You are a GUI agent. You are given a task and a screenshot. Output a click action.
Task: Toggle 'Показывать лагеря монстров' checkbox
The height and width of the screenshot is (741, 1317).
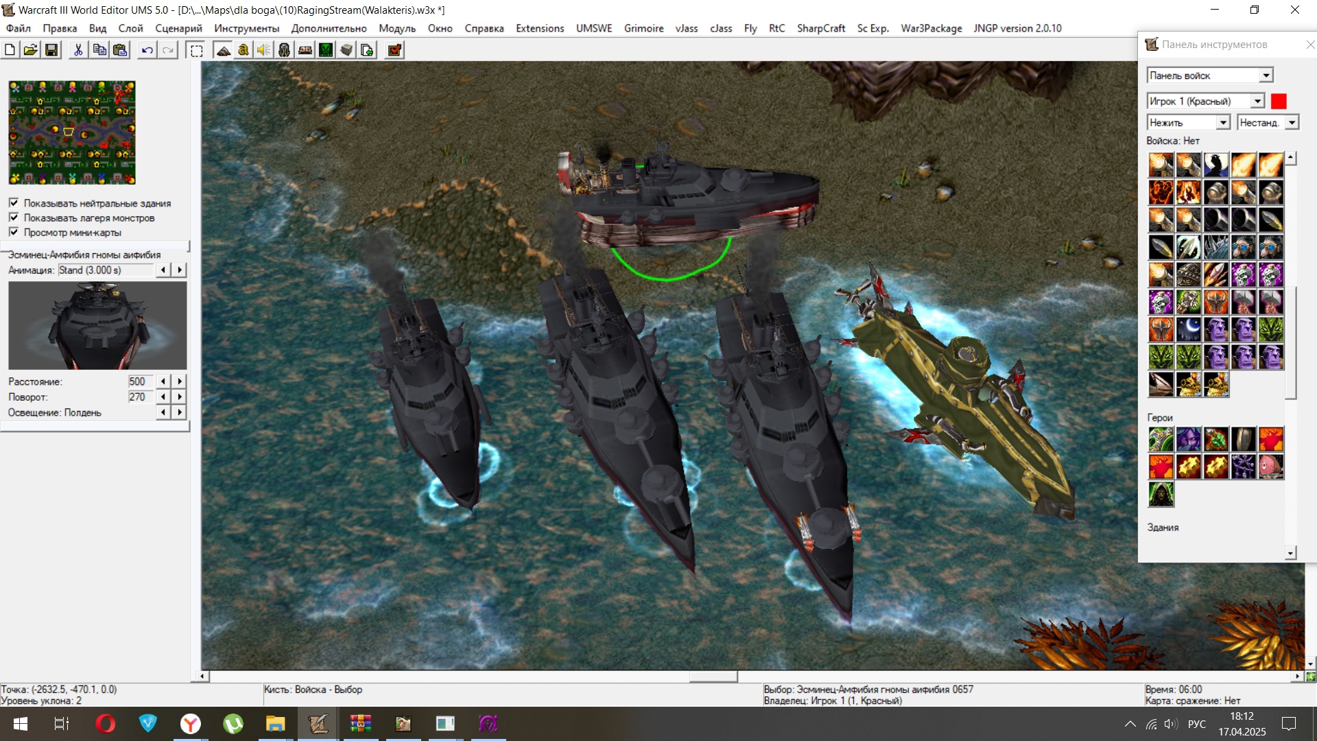(x=14, y=217)
